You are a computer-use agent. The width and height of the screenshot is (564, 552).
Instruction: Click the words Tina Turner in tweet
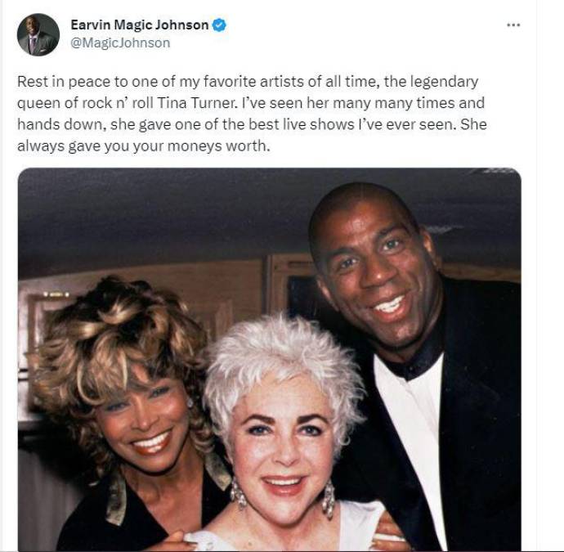pyautogui.click(x=197, y=103)
